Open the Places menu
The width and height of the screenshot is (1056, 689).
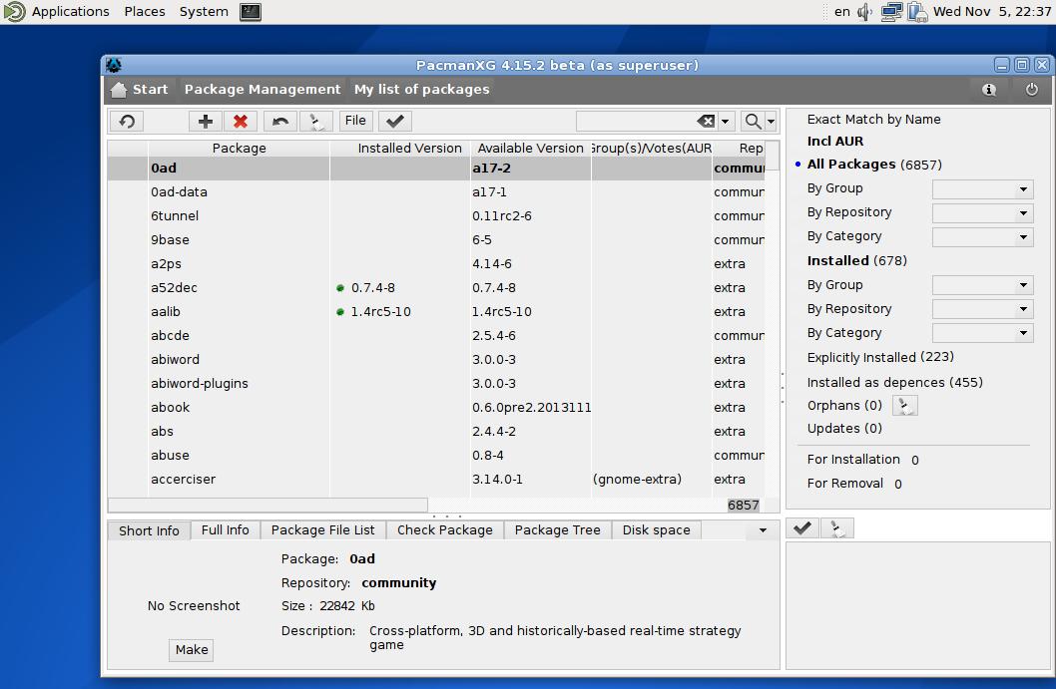coord(145,11)
